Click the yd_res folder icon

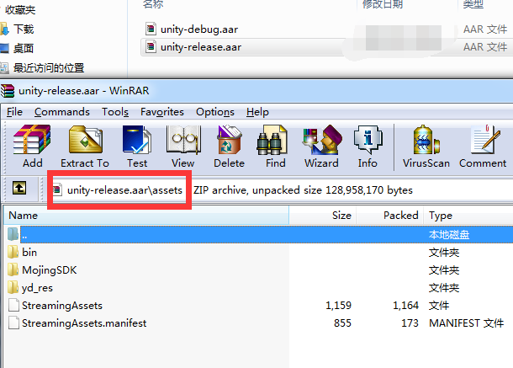13,288
